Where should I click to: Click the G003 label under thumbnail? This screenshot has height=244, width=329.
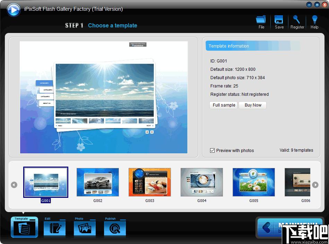point(150,201)
